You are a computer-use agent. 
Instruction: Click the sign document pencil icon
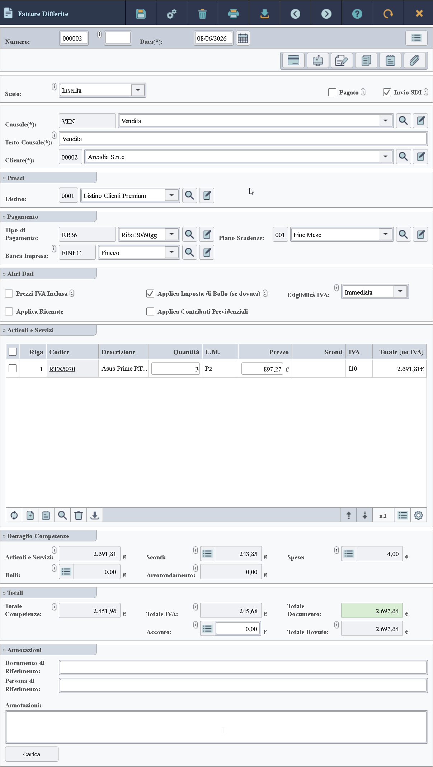tap(342, 60)
